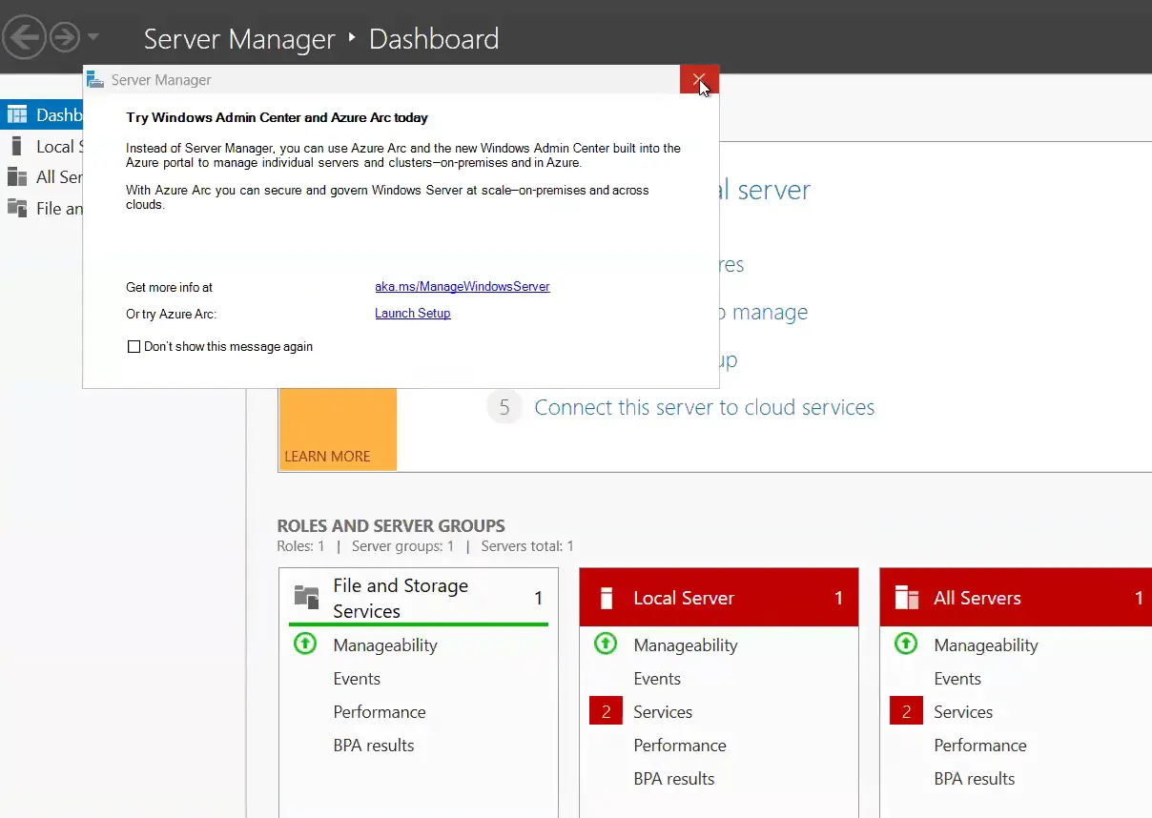Open the aka.ms/ManageWindowsServer link
Image resolution: width=1152 pixels, height=818 pixels.
click(x=462, y=287)
